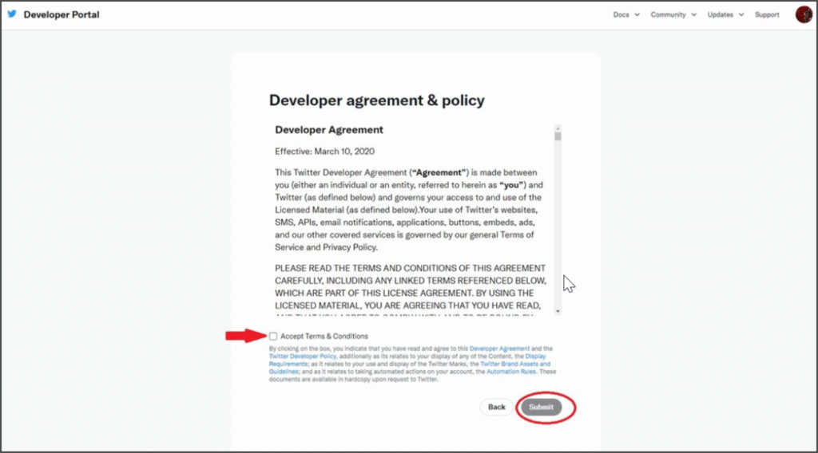The height and width of the screenshot is (453, 818).
Task: Open the Display Requirements link
Action: coord(535,356)
